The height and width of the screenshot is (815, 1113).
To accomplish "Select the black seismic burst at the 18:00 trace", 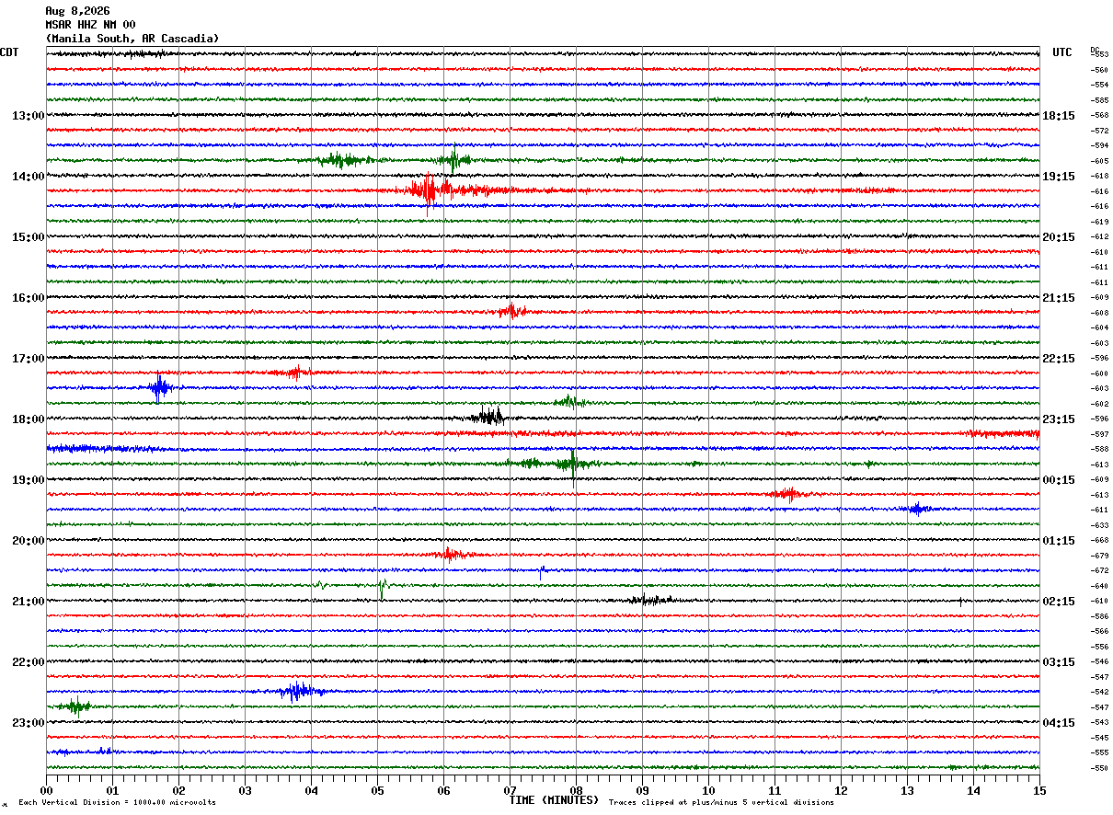I will [x=485, y=417].
